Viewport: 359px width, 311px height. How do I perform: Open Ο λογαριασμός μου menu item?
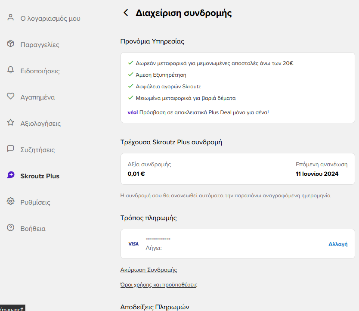coord(50,19)
